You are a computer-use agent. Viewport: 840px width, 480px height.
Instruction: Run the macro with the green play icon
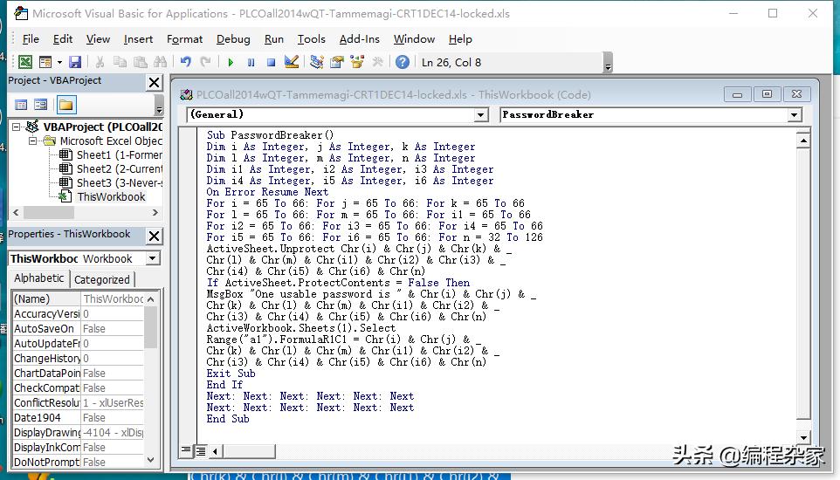point(231,62)
